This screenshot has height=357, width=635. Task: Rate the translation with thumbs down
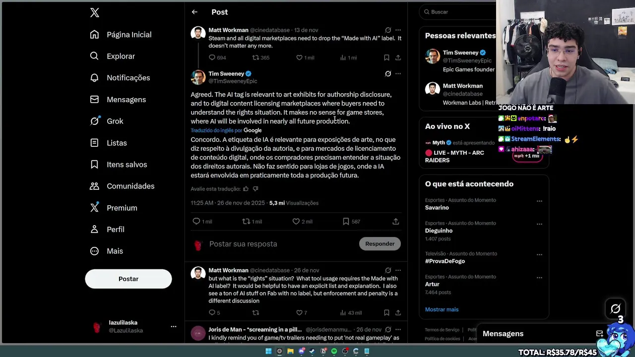tap(255, 189)
